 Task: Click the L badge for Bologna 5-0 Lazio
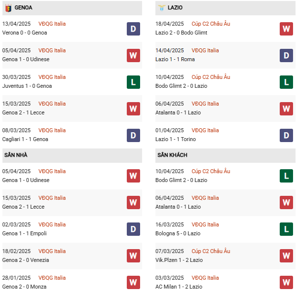286,229
